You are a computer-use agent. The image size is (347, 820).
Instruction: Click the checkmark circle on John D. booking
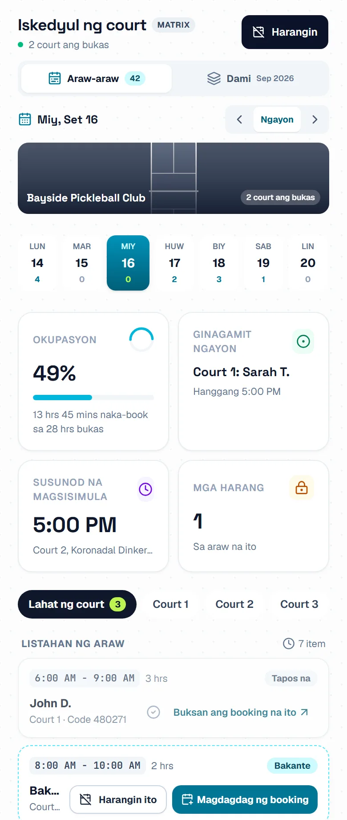click(x=153, y=712)
